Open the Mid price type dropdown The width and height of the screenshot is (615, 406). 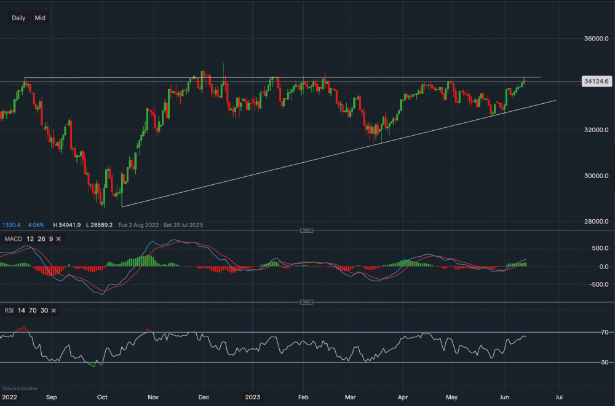pos(40,18)
